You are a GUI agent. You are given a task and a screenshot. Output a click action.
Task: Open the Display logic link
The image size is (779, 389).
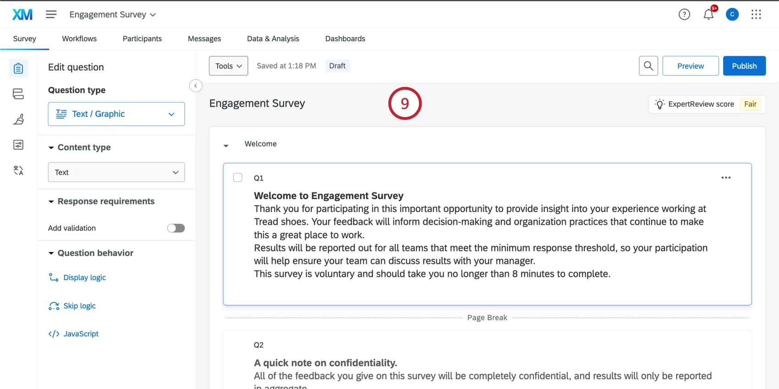(84, 277)
